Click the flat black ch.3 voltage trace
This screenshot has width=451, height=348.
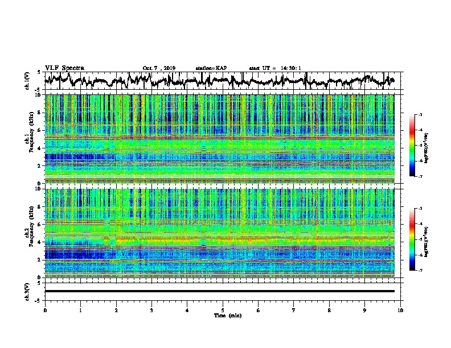(219, 291)
